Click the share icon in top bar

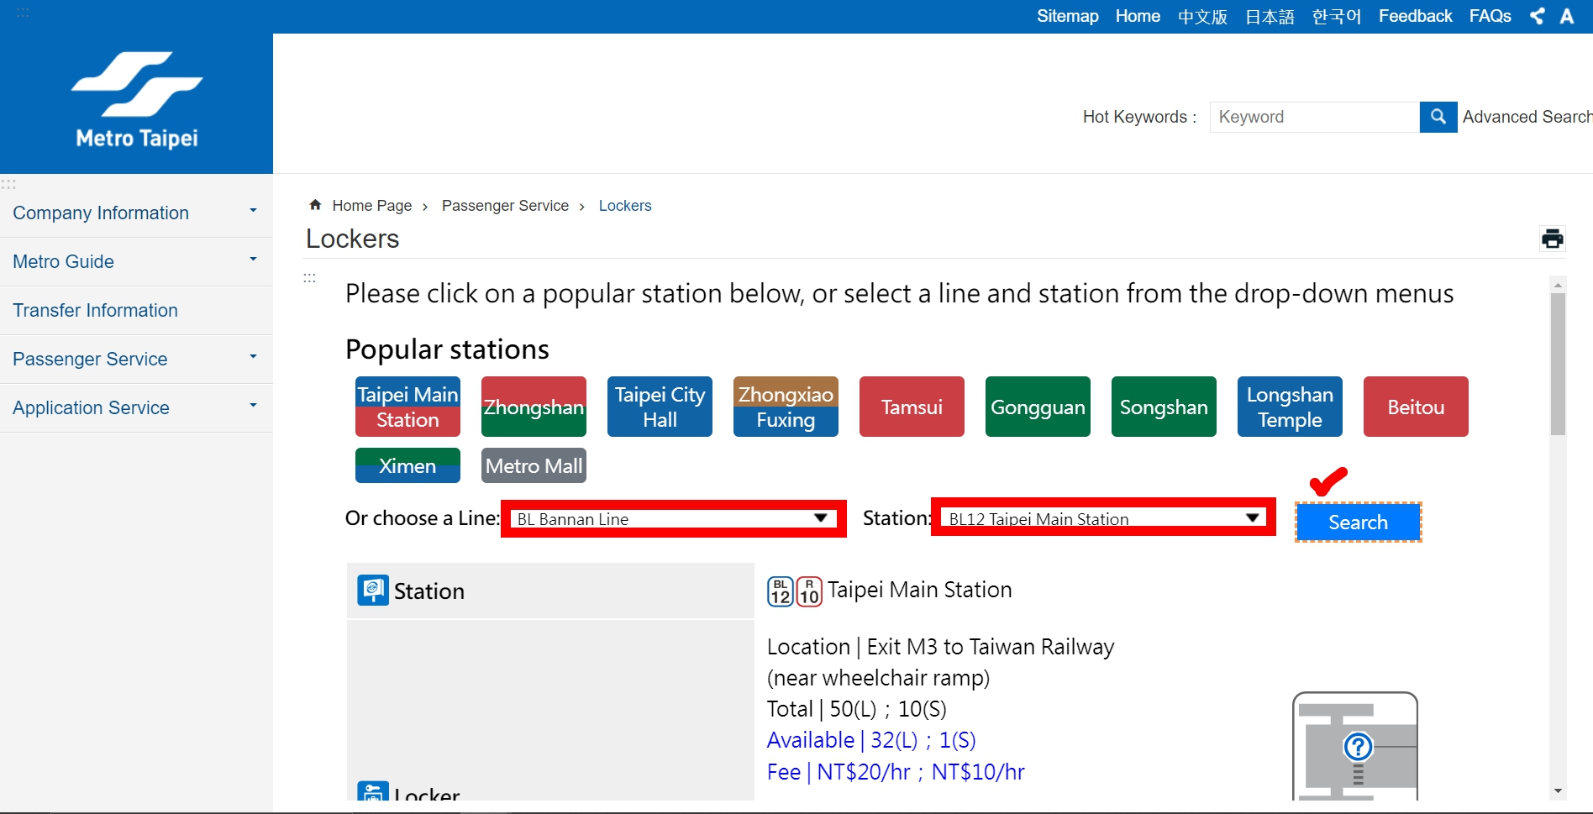pyautogui.click(x=1537, y=16)
